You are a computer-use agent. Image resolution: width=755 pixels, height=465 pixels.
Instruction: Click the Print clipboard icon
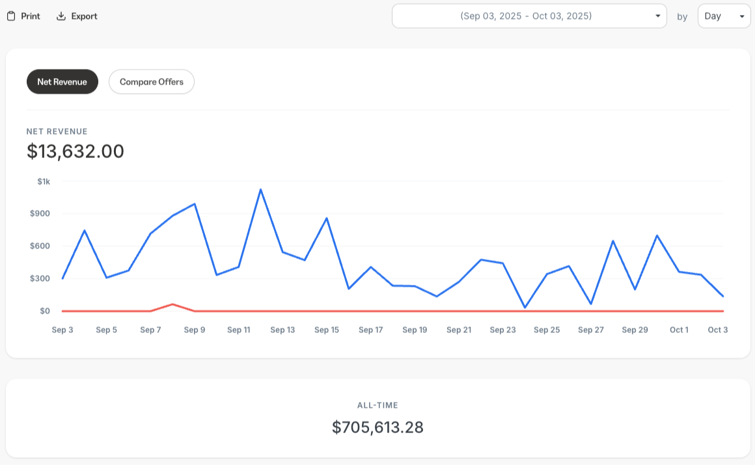tap(11, 16)
